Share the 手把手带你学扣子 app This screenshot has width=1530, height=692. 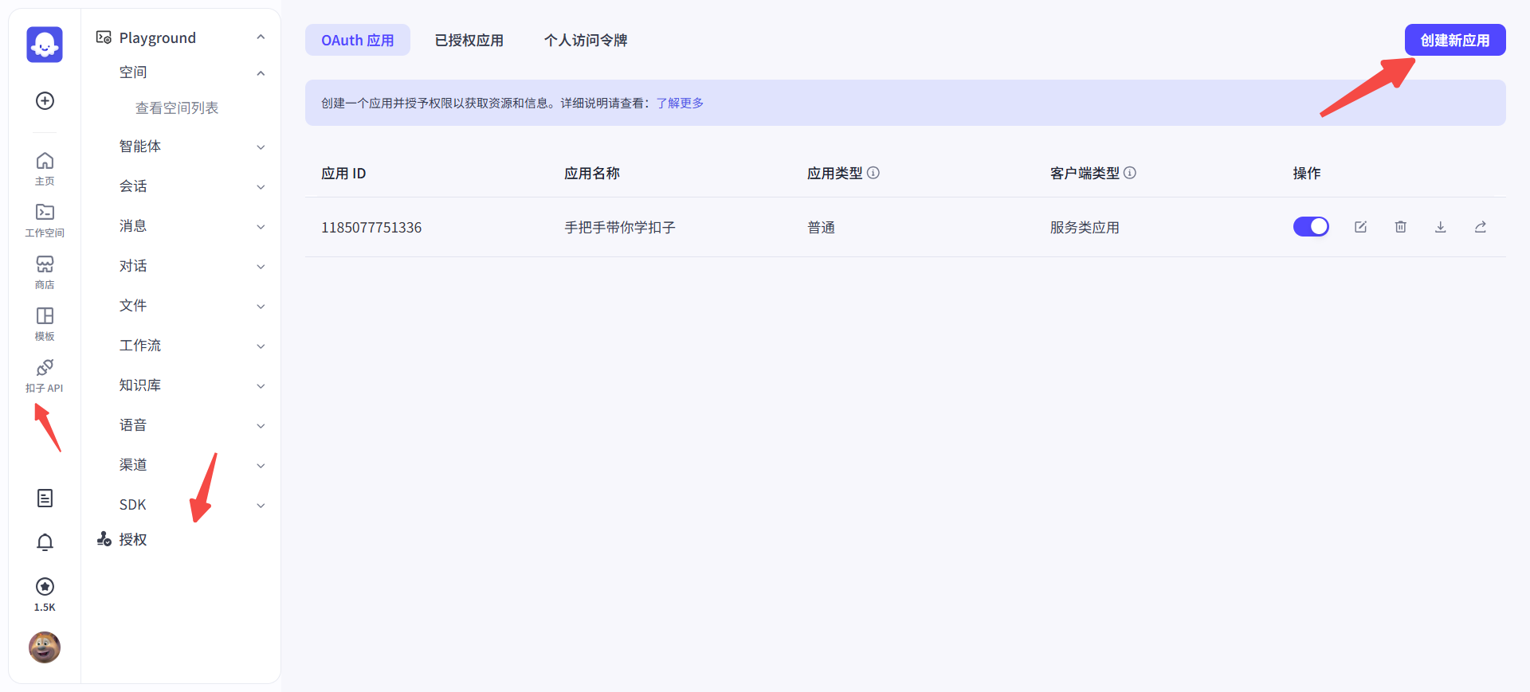[1481, 227]
